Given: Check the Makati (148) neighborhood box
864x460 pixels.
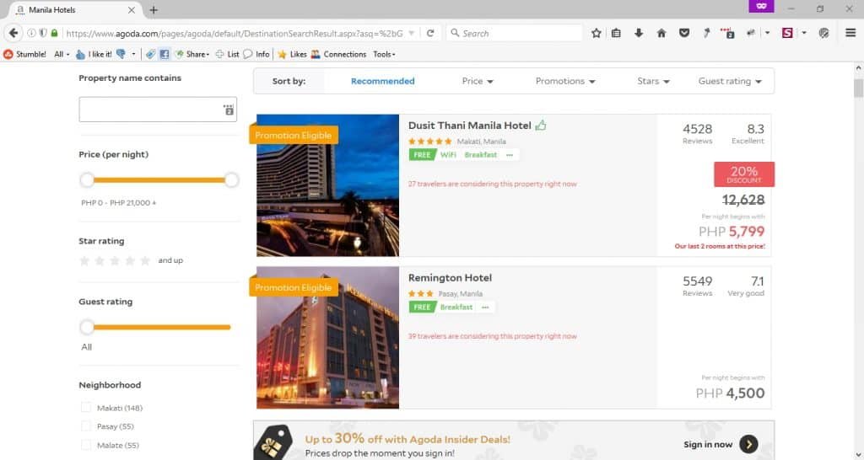Looking at the screenshot, I should click(x=86, y=407).
